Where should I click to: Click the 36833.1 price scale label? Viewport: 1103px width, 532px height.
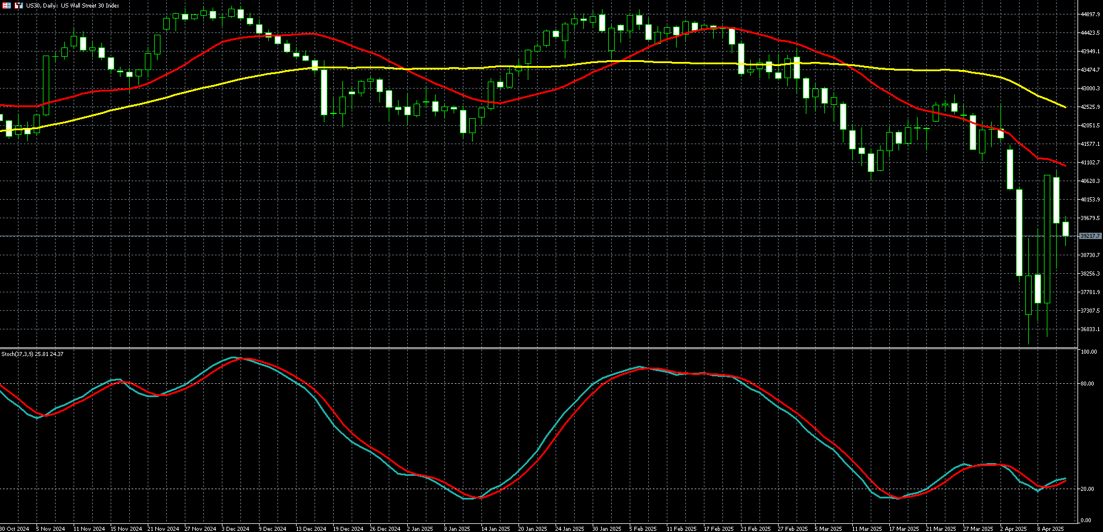(x=1090, y=329)
